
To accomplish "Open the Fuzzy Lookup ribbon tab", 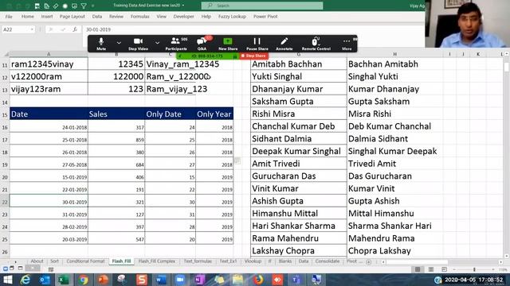I will pos(232,17).
